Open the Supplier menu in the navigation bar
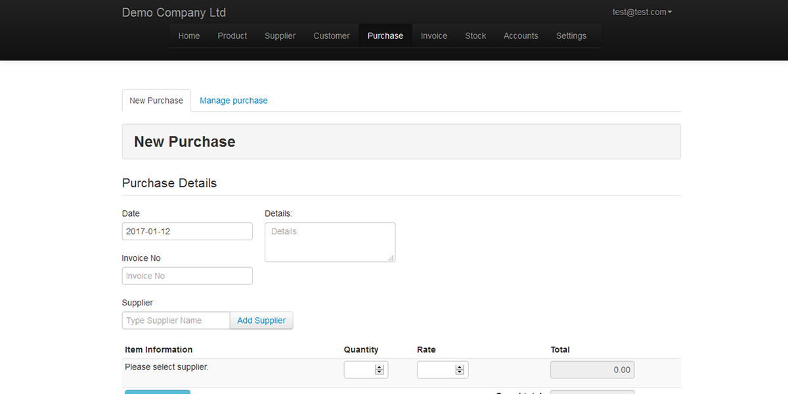Image resolution: width=788 pixels, height=394 pixels. pos(280,35)
